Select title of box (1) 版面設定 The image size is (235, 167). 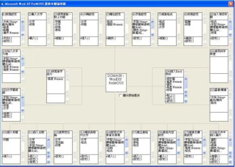(9, 14)
